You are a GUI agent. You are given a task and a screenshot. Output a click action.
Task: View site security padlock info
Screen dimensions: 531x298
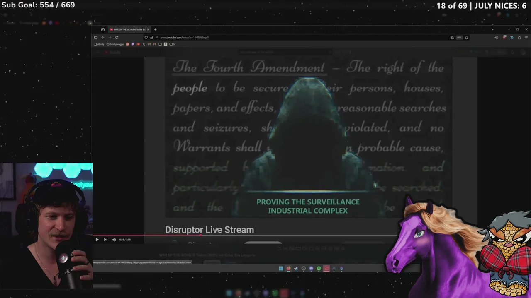click(151, 37)
